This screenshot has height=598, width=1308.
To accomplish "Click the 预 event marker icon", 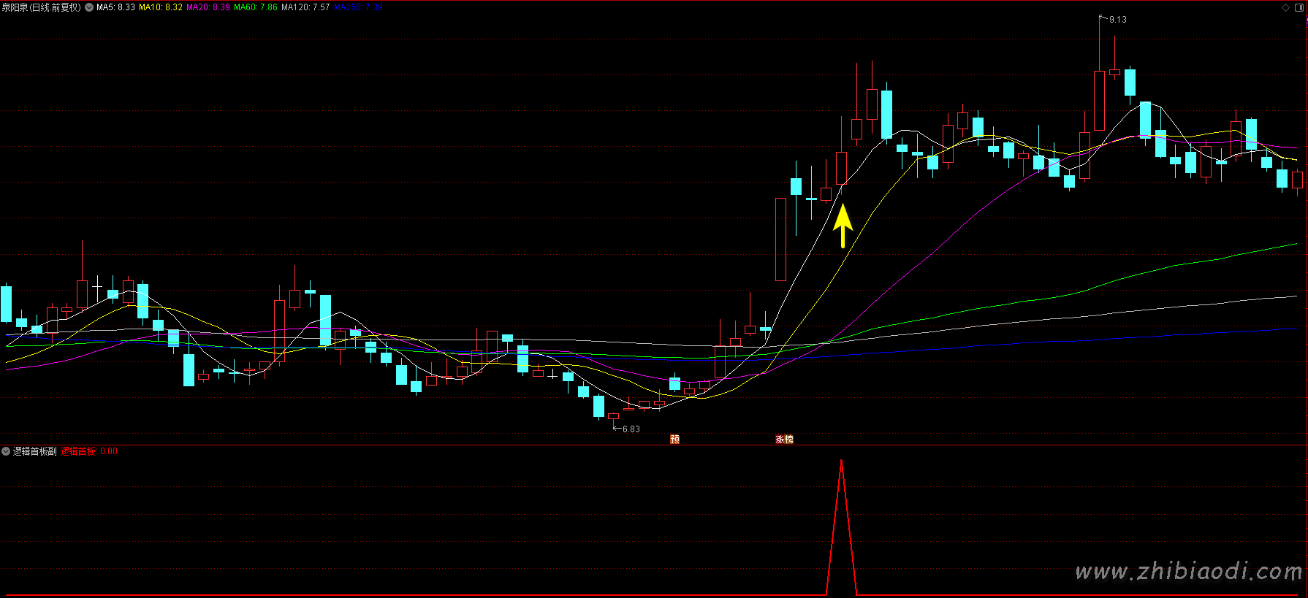I will click(x=674, y=439).
